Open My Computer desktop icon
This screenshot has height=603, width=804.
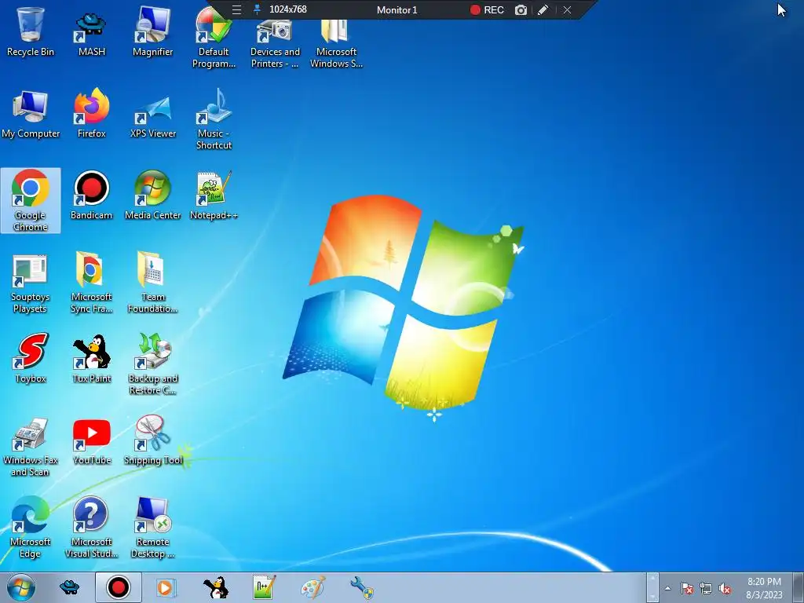pos(31,114)
